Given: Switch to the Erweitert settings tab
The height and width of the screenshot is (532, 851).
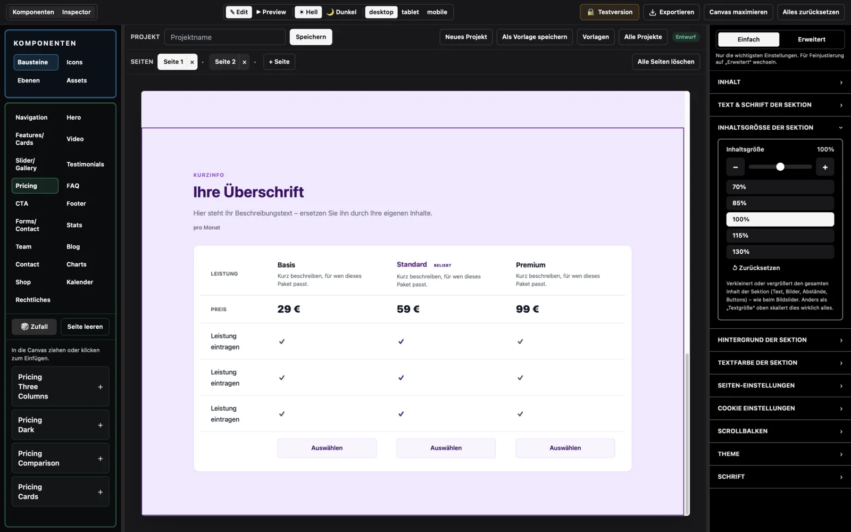Looking at the screenshot, I should (811, 39).
